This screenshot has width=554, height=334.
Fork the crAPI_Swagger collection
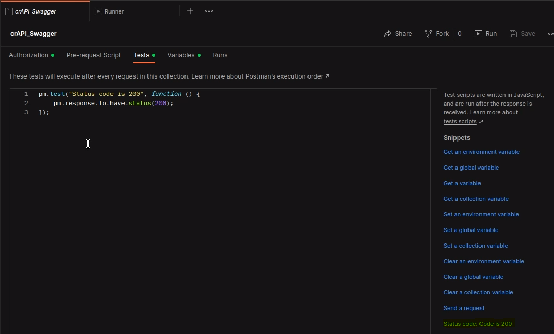coord(437,34)
